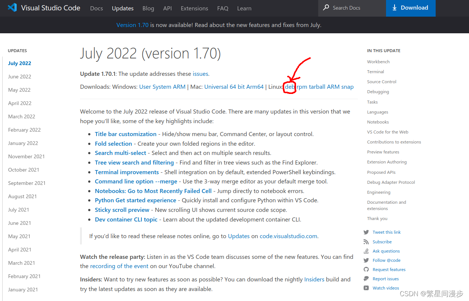Screen dimensions: 469x301
Task: Jump to Source Control section
Action: 382,82
